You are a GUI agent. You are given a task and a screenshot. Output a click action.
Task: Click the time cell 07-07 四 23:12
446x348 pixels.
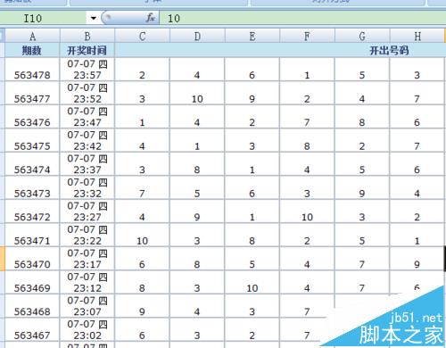click(x=87, y=282)
